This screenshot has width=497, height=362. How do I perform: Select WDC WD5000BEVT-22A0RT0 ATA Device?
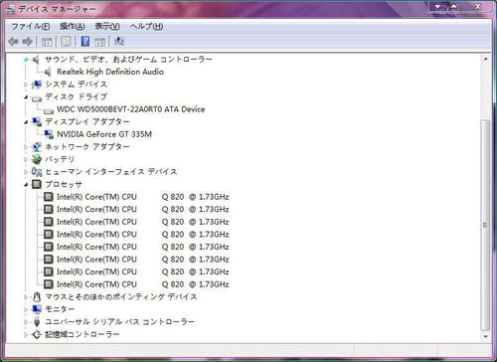131,109
